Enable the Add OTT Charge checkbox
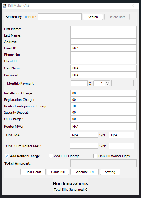141x198 pixels. click(51, 156)
